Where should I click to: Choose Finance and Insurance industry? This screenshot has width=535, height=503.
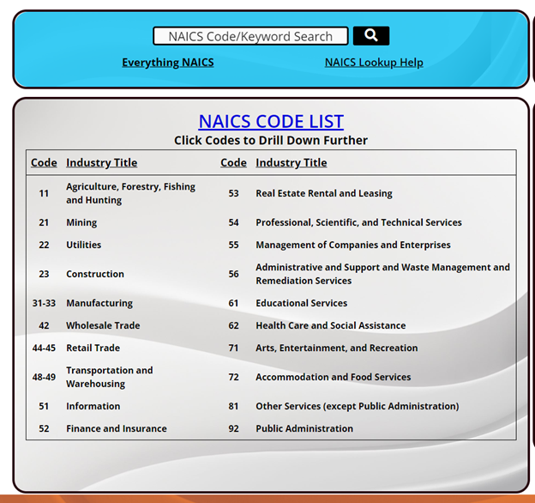(x=117, y=428)
